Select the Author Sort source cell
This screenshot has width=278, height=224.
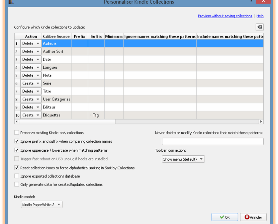tap(56, 51)
